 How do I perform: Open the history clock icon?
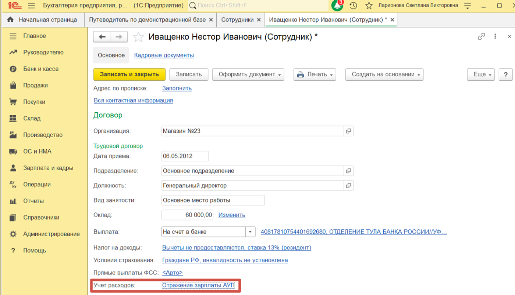(353, 6)
